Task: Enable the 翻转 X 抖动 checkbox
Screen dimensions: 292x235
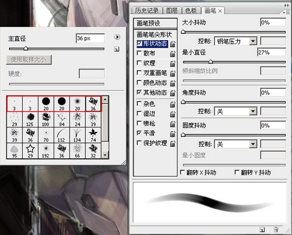Action: [x=183, y=172]
